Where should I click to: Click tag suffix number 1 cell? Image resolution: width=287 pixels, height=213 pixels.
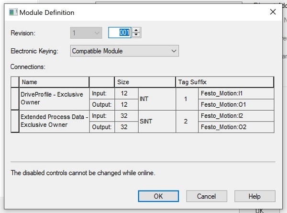(x=187, y=99)
